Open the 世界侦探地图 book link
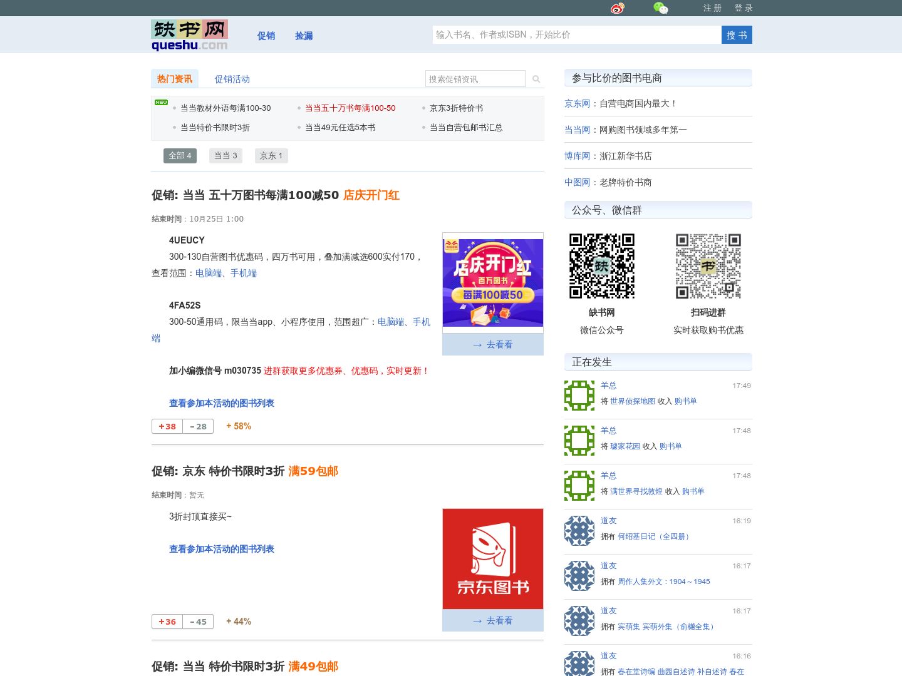This screenshot has height=676, width=902. click(x=633, y=401)
